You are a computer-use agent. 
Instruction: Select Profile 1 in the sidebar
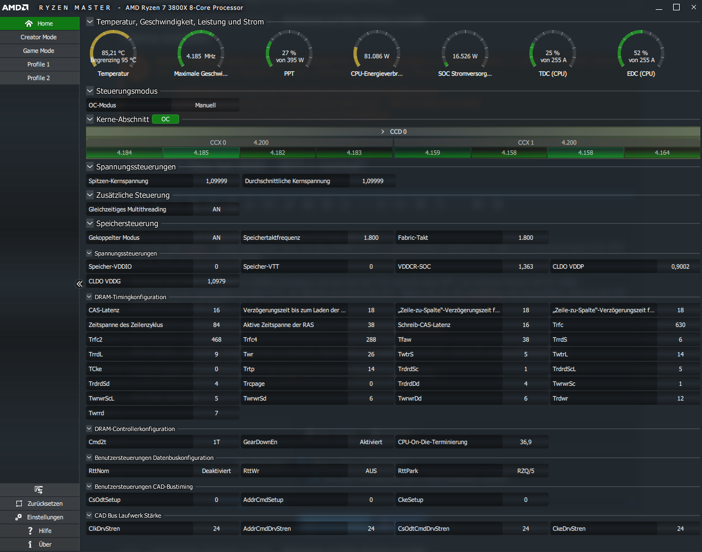[x=39, y=64]
